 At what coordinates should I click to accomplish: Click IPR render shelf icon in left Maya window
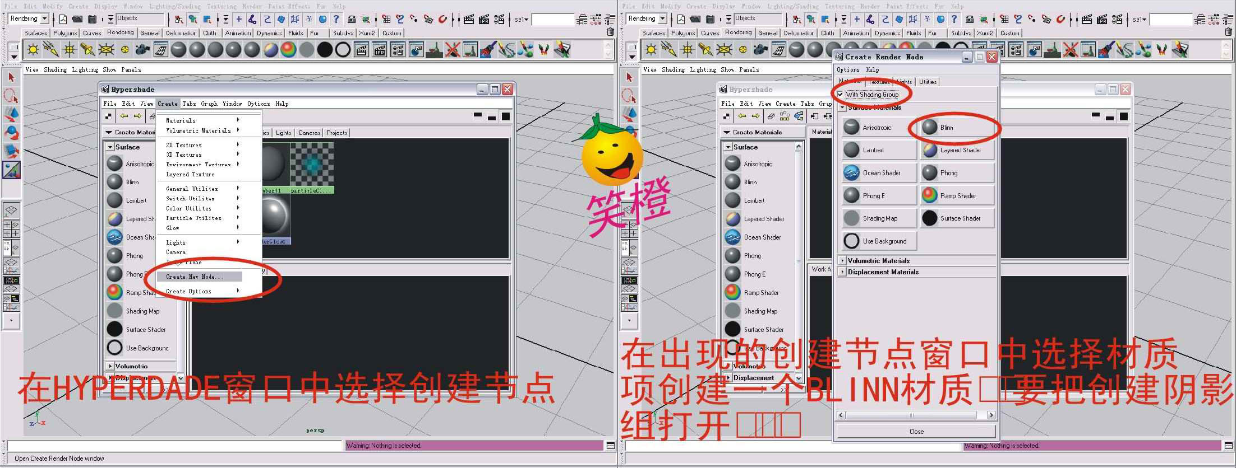pyautogui.click(x=380, y=50)
